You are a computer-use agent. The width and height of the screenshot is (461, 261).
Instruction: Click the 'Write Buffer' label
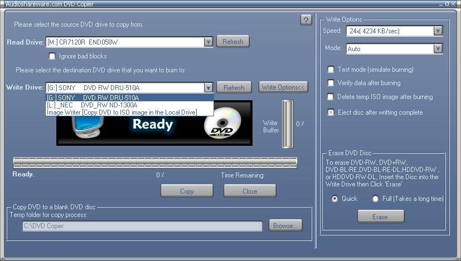pos(271,126)
